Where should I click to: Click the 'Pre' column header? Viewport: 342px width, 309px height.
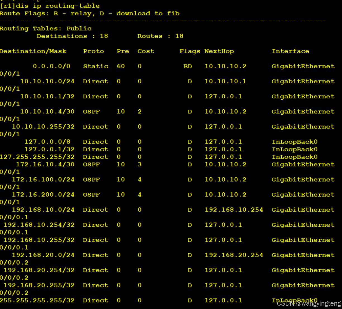[123, 51]
